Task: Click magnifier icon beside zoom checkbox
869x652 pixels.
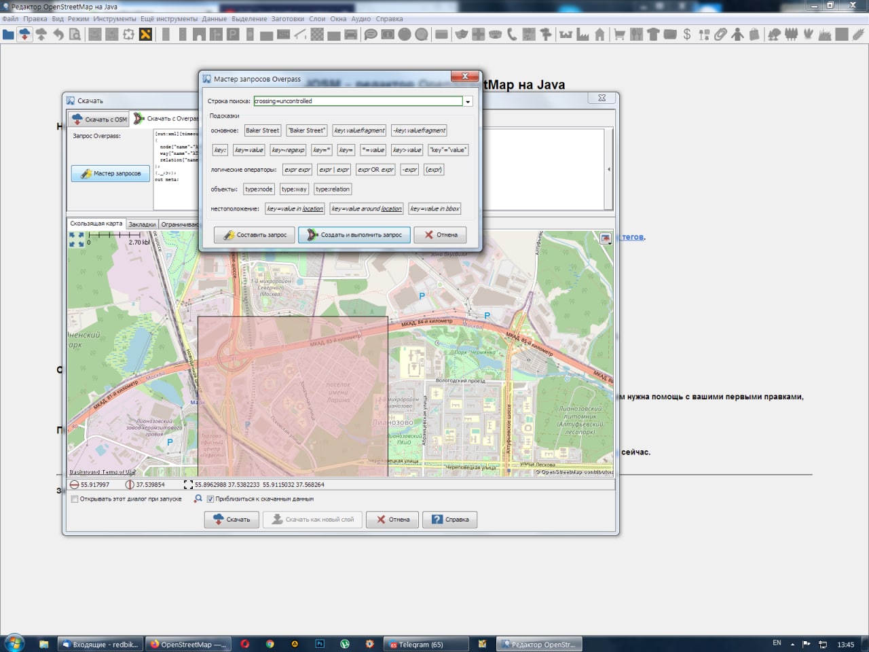Action: click(198, 499)
